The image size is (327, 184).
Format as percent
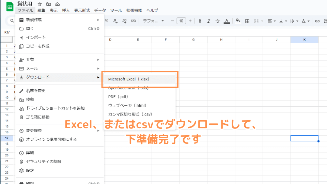point(107,21)
